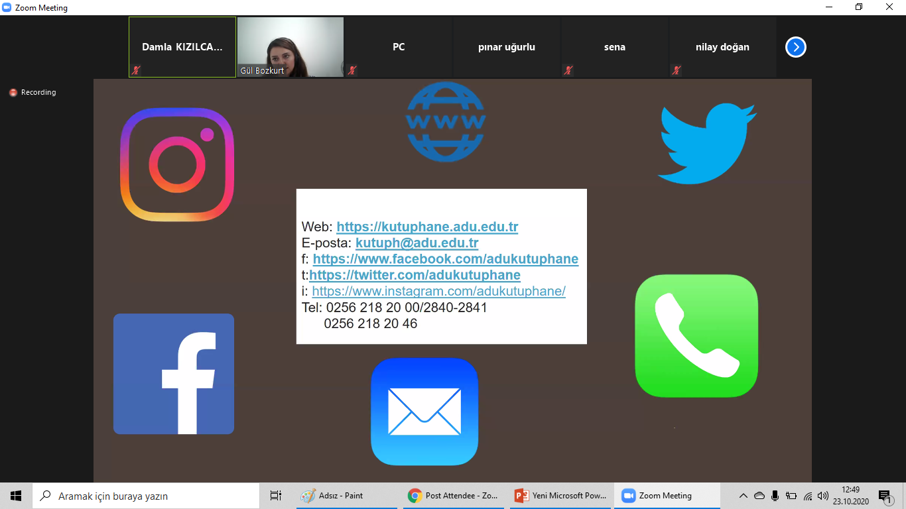The height and width of the screenshot is (509, 906).
Task: Click the Twitter bird icon
Action: click(707, 143)
